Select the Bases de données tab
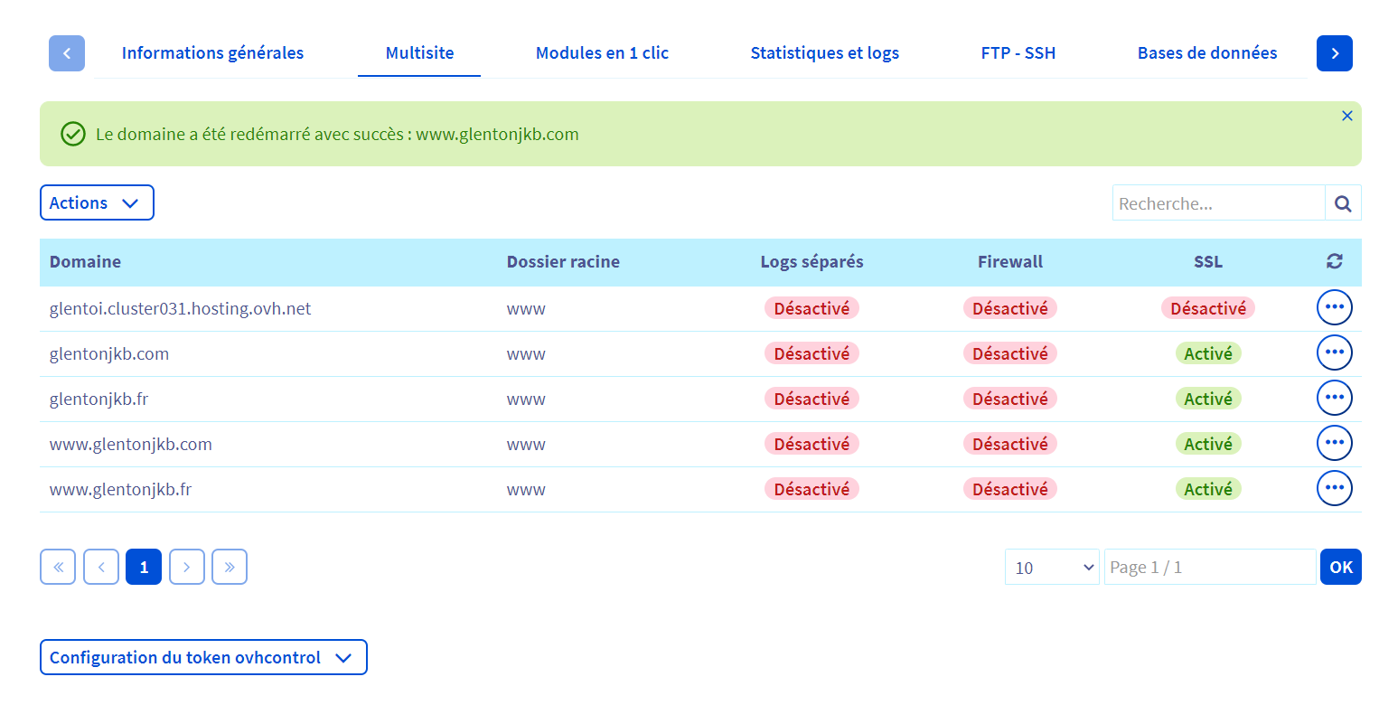The height and width of the screenshot is (705, 1379). [1206, 53]
